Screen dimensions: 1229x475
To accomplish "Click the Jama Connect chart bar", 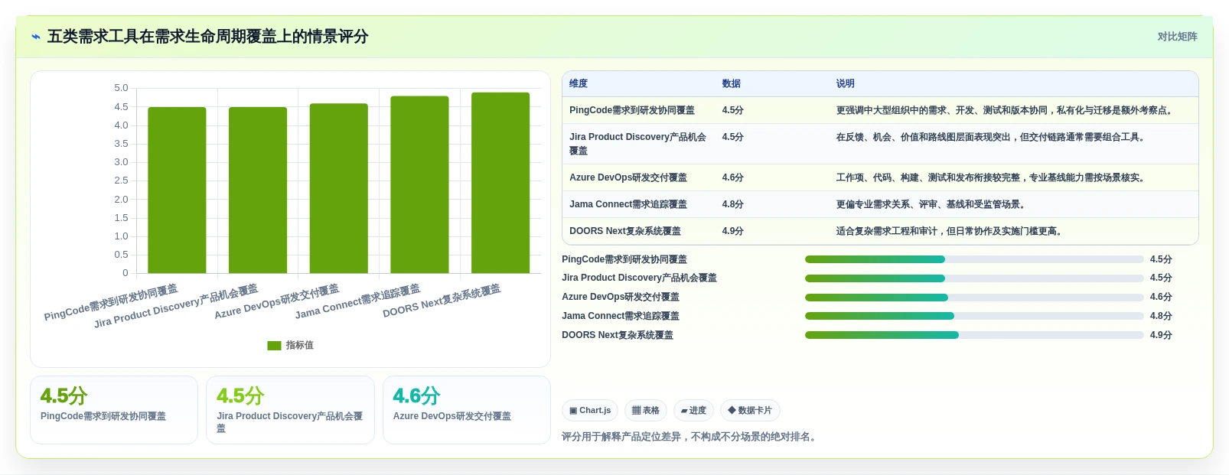I will pyautogui.click(x=419, y=184).
